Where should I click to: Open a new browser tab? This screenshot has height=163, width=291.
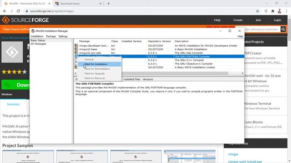108,4
